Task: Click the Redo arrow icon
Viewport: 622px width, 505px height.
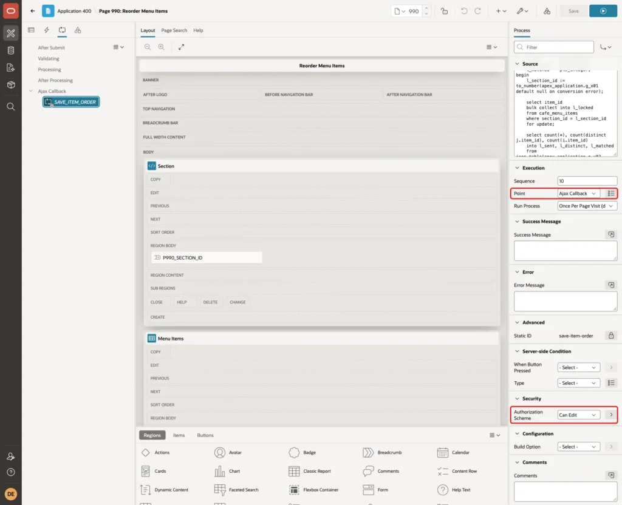Action: click(477, 11)
